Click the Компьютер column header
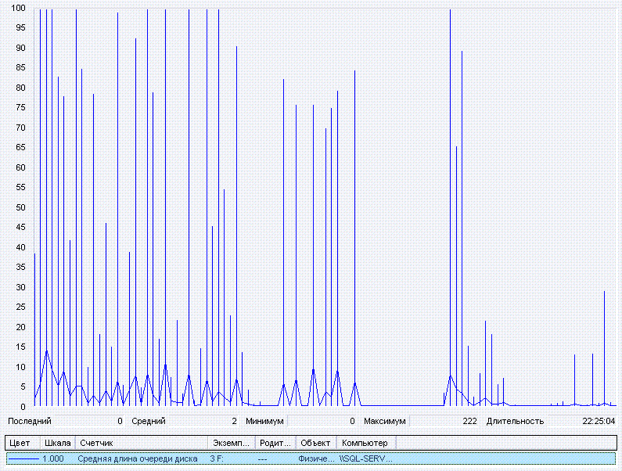 [x=365, y=444]
